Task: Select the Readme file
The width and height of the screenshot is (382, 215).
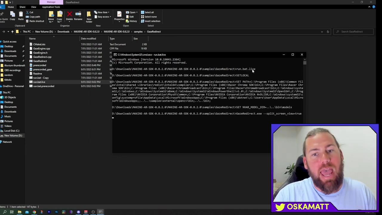Action: coord(37,73)
